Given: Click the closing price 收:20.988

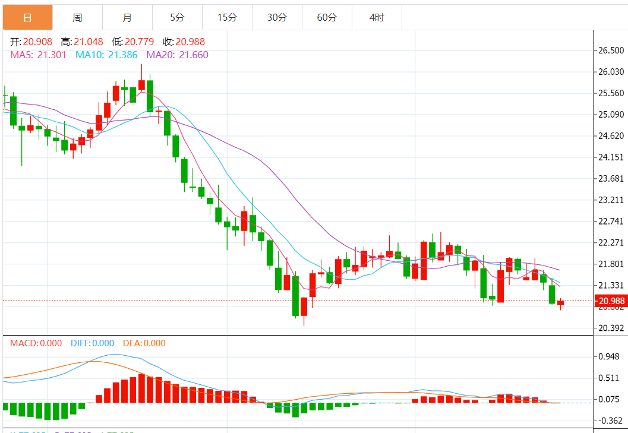Looking at the screenshot, I should click(x=184, y=42).
